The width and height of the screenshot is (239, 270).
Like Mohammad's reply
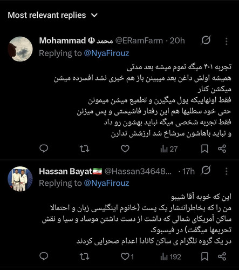click(x=125, y=149)
